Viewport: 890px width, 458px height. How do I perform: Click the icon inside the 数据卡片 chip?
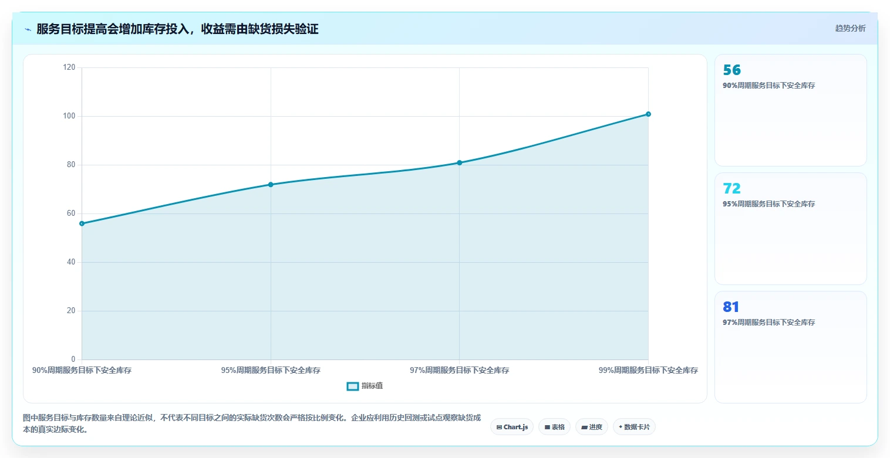621,427
